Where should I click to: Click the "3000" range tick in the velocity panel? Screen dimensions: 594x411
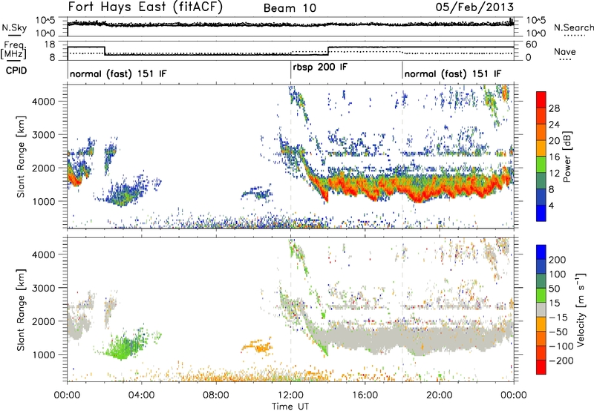(43, 288)
